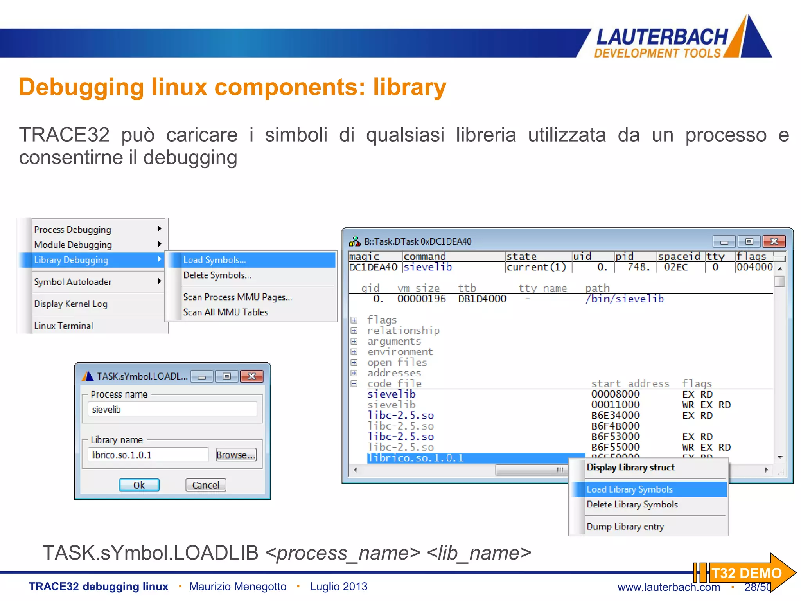Click the vertical scrollbar thumb

(779, 281)
